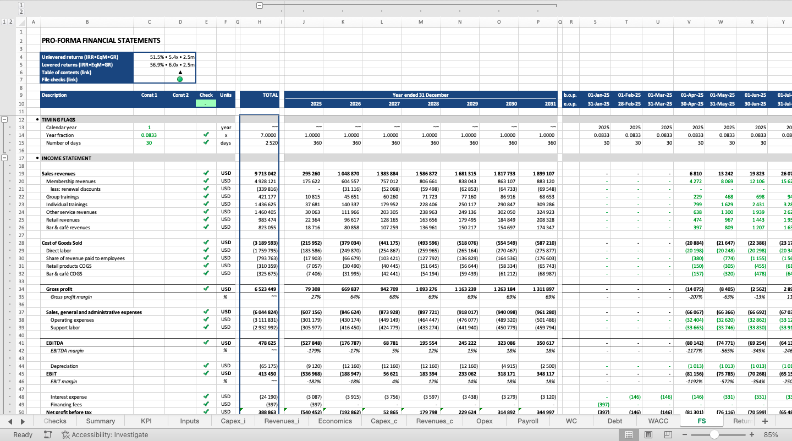The image size is (792, 441).
Task: Select column B header
Action: (86, 22)
